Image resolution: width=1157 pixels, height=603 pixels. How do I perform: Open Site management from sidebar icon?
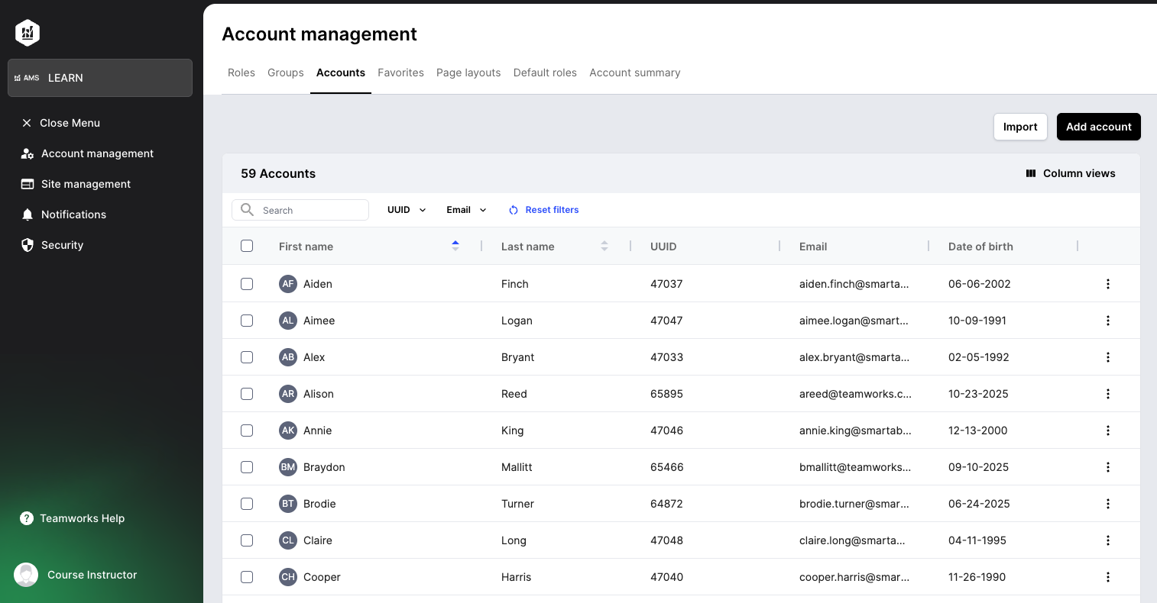tap(28, 184)
